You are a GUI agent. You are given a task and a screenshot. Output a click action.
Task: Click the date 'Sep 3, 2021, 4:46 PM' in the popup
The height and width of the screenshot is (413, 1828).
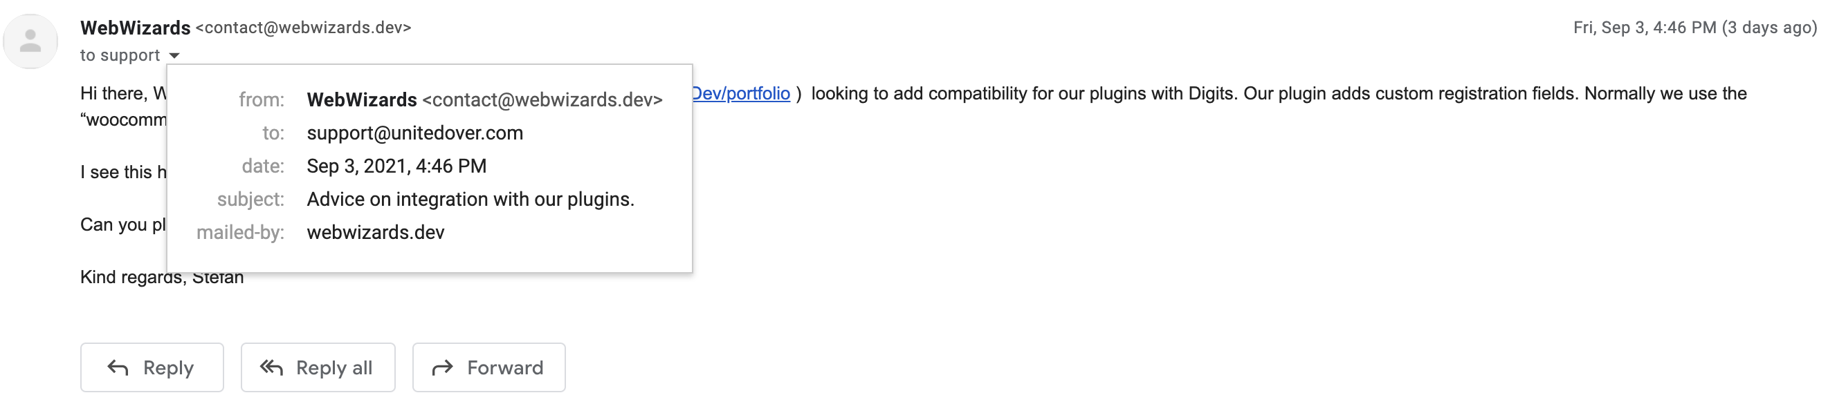[x=396, y=166]
